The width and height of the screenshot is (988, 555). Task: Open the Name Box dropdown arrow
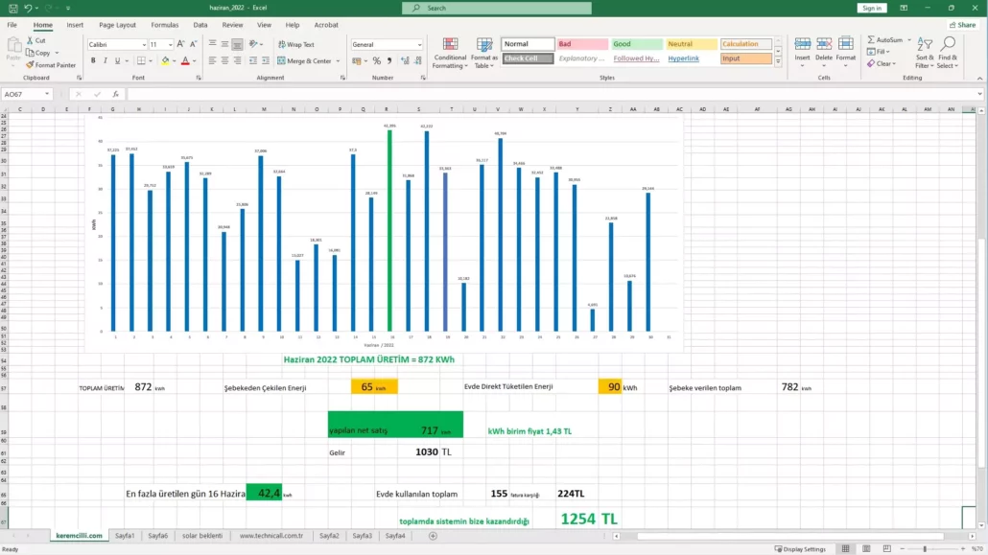(x=47, y=94)
